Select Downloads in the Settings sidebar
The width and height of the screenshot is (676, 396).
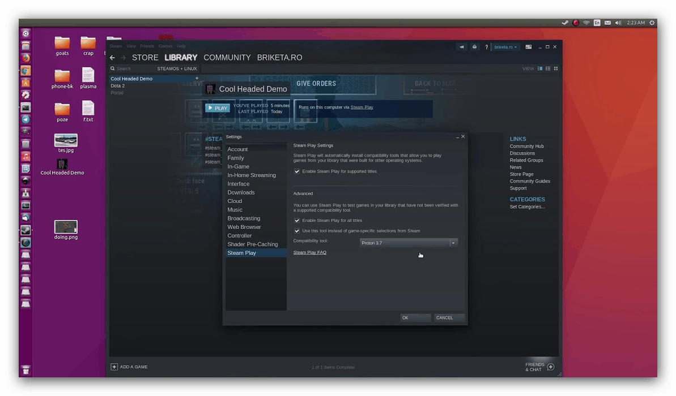[241, 192]
